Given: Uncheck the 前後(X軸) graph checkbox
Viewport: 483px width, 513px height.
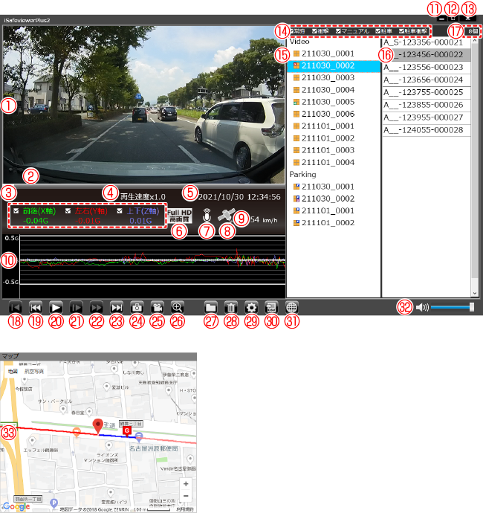Looking at the screenshot, I should tap(16, 211).
